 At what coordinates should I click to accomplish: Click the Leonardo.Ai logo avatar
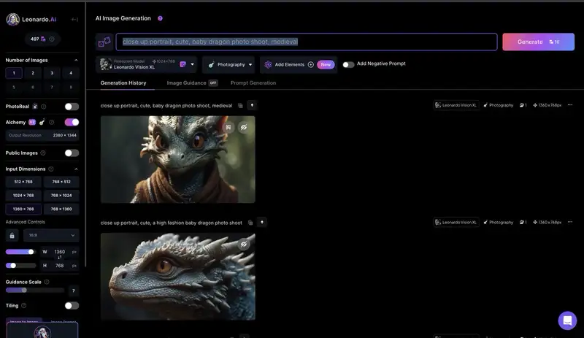click(12, 20)
